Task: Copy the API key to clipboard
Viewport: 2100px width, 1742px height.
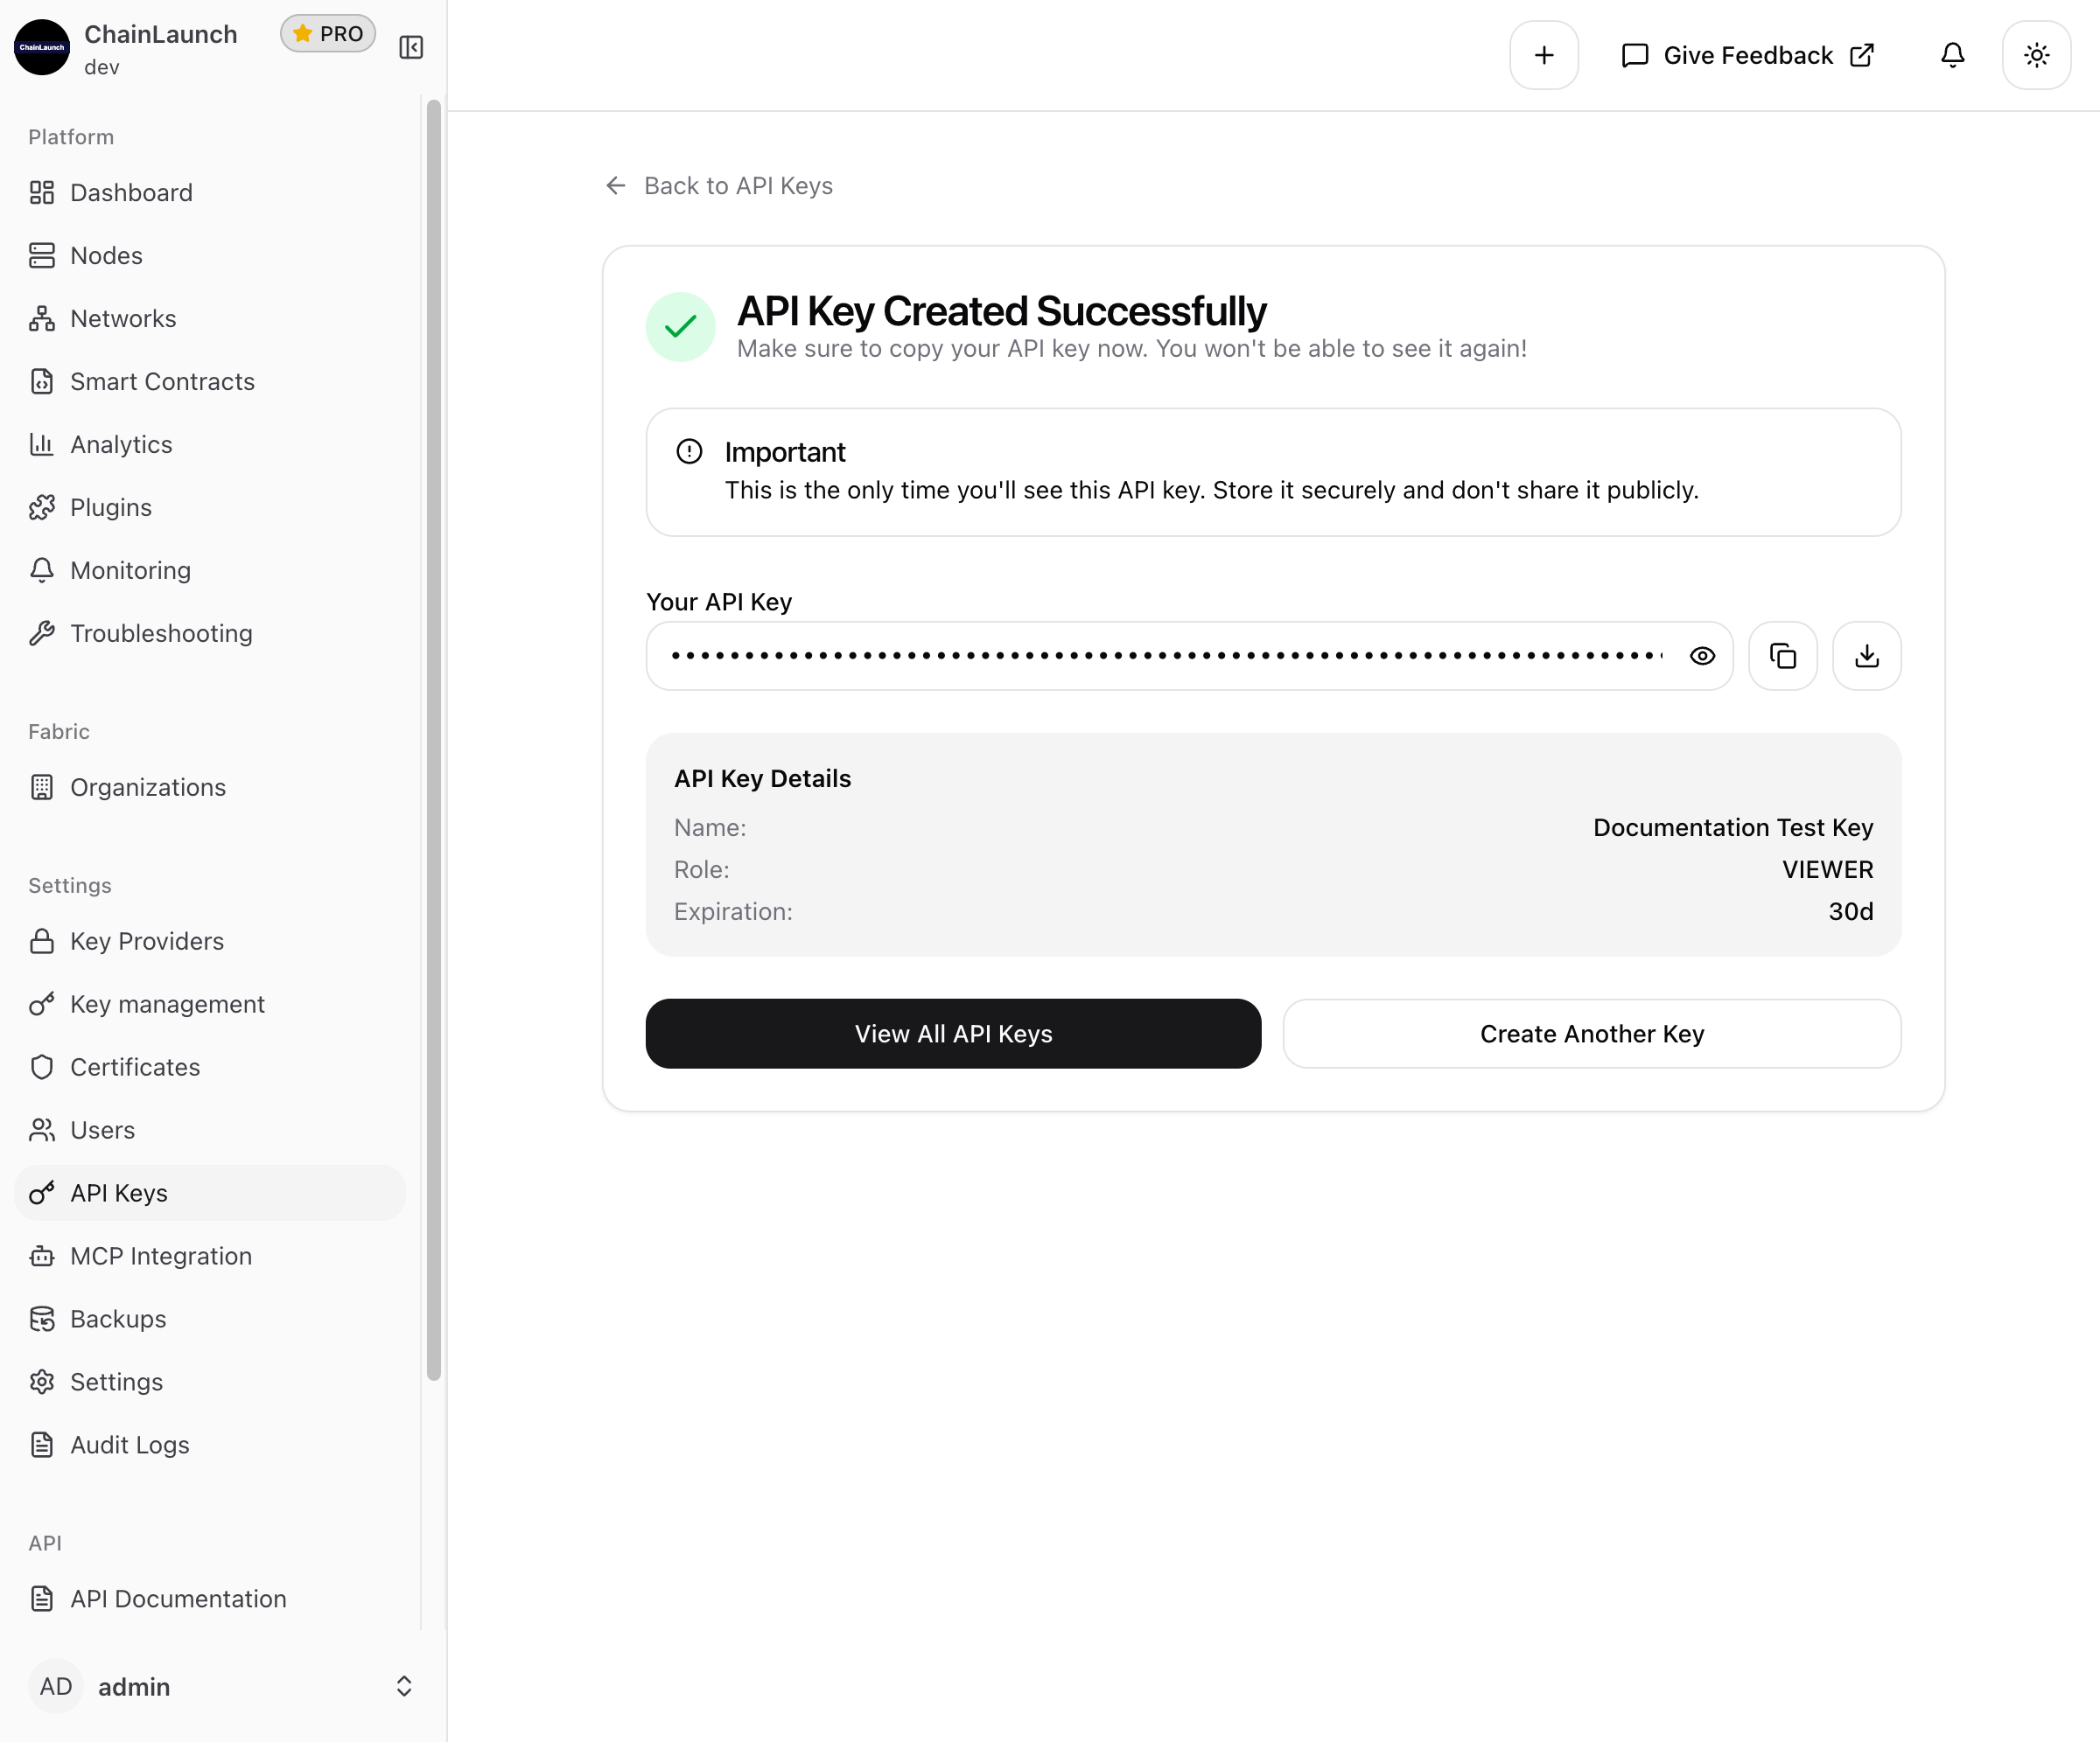Action: 1783,656
